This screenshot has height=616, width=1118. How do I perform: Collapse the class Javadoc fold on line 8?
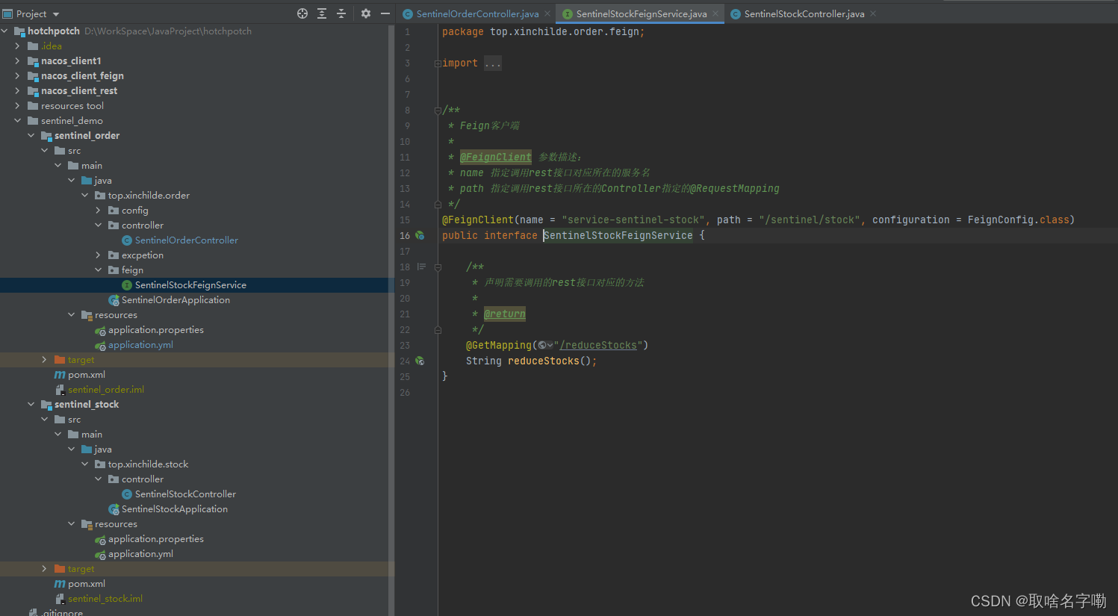pyautogui.click(x=438, y=111)
